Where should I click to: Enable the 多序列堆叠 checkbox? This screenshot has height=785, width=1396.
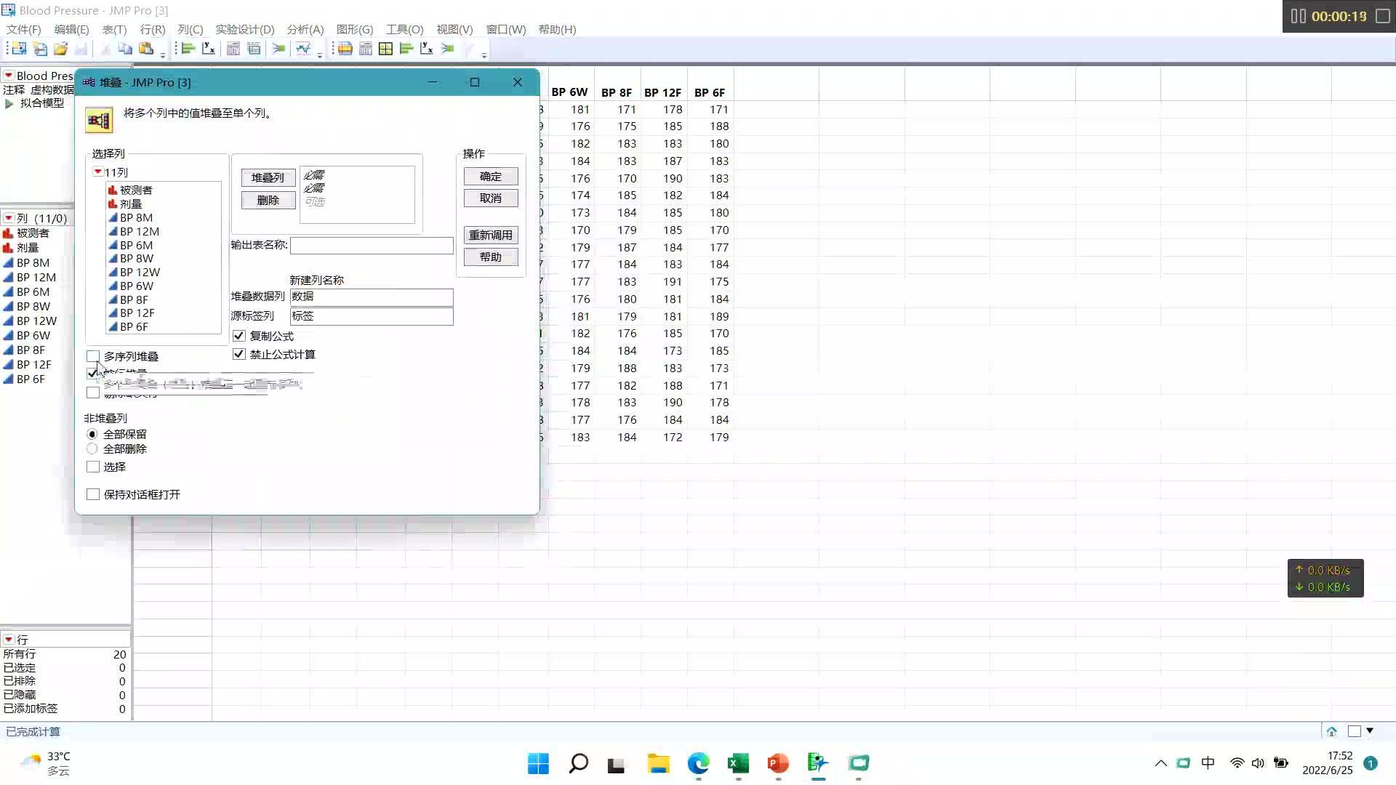93,356
